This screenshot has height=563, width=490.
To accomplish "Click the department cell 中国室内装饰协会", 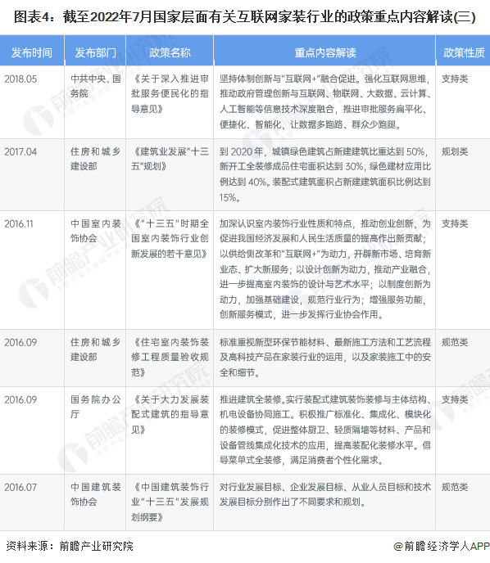I will pyautogui.click(x=95, y=231).
